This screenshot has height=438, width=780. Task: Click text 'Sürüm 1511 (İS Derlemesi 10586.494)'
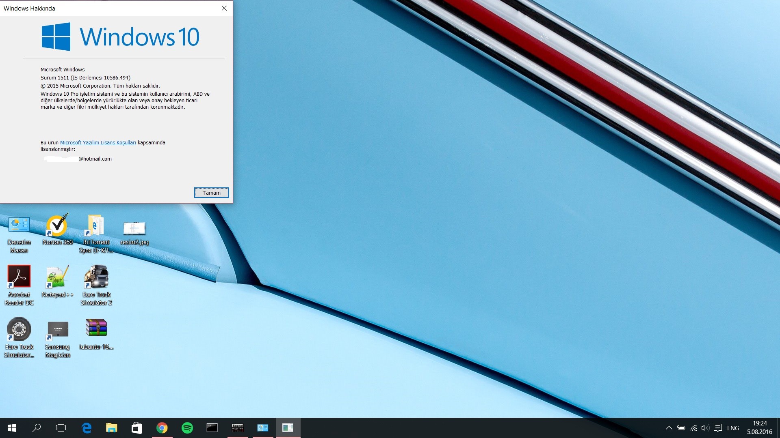pos(85,78)
